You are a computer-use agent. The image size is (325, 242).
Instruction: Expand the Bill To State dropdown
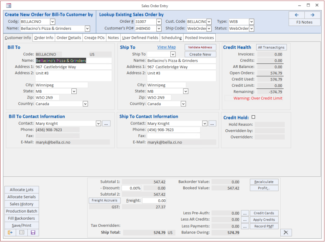point(73,91)
